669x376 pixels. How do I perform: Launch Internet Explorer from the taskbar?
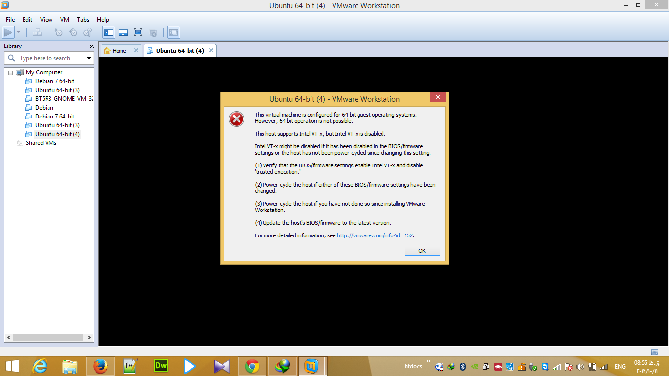click(39, 366)
